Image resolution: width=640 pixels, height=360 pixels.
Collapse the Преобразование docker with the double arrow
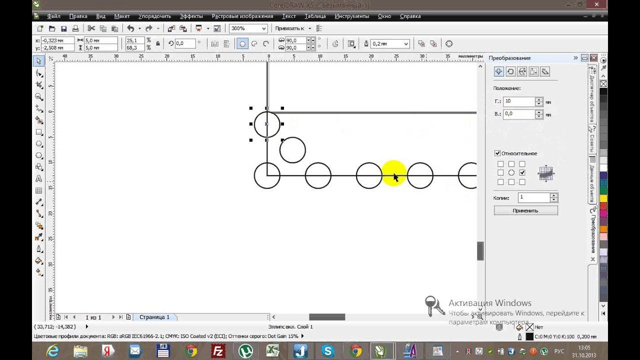point(576,58)
